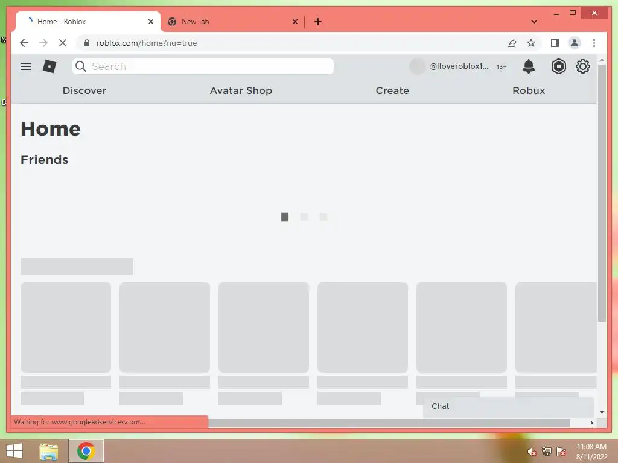Open the Windows Start button
The width and height of the screenshot is (618, 463).
(14, 451)
